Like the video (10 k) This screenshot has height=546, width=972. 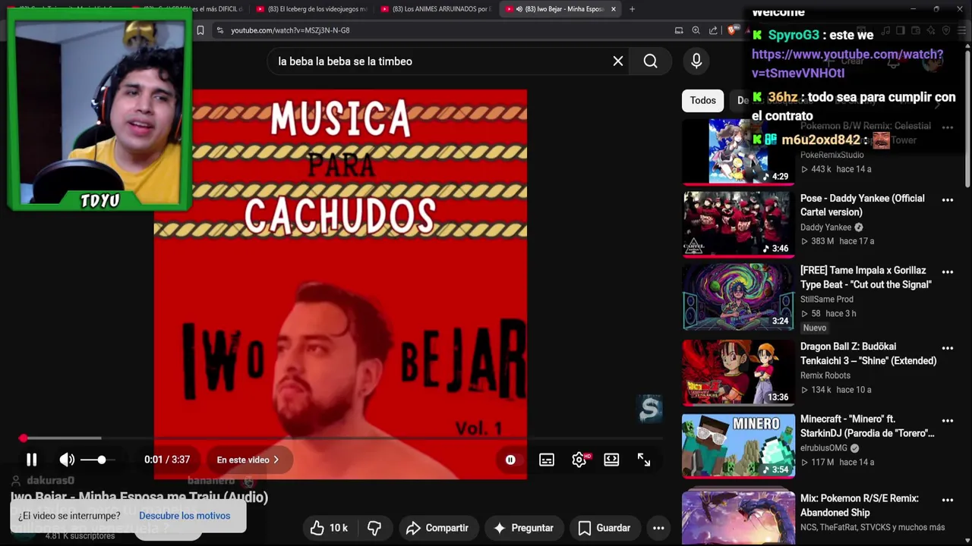pos(329,528)
